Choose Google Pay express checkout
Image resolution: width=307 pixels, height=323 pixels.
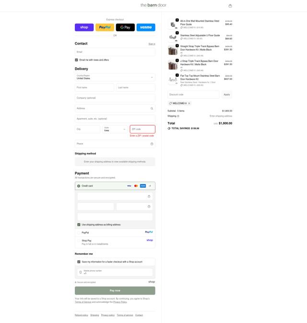[x=125, y=27]
